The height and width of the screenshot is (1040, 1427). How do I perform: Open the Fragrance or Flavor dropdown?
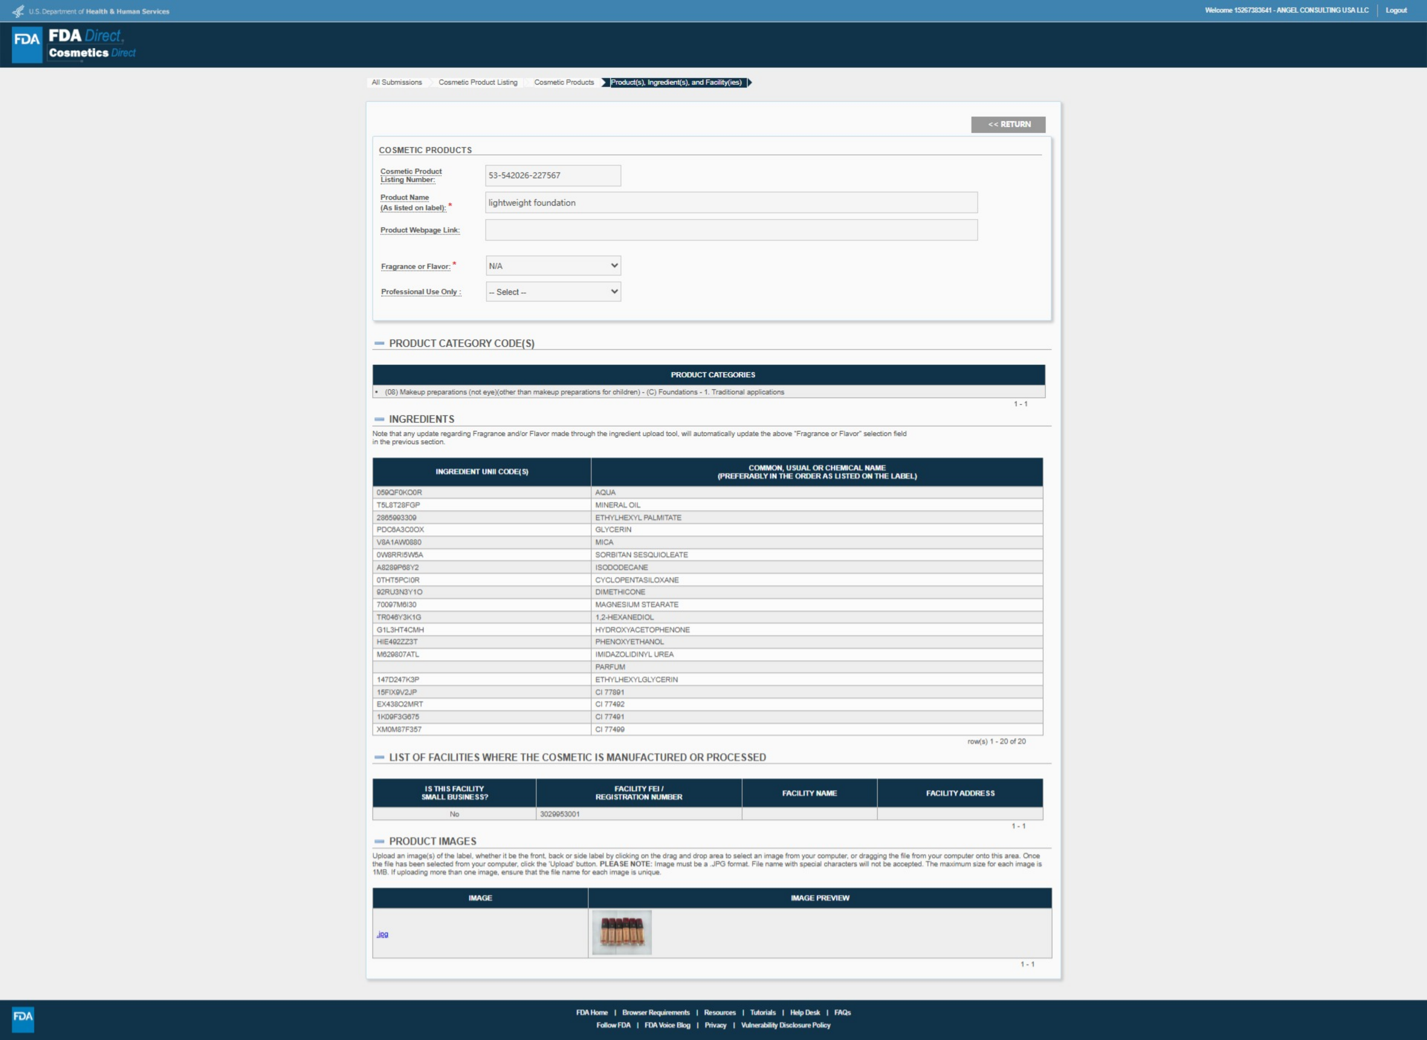(x=552, y=266)
